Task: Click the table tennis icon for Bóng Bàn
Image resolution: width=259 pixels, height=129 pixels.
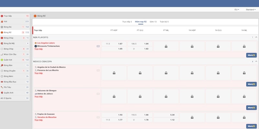Action: pos(2,65)
